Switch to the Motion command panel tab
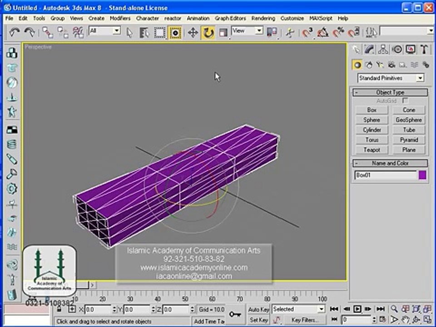Image resolution: width=436 pixels, height=327 pixels. click(x=397, y=50)
